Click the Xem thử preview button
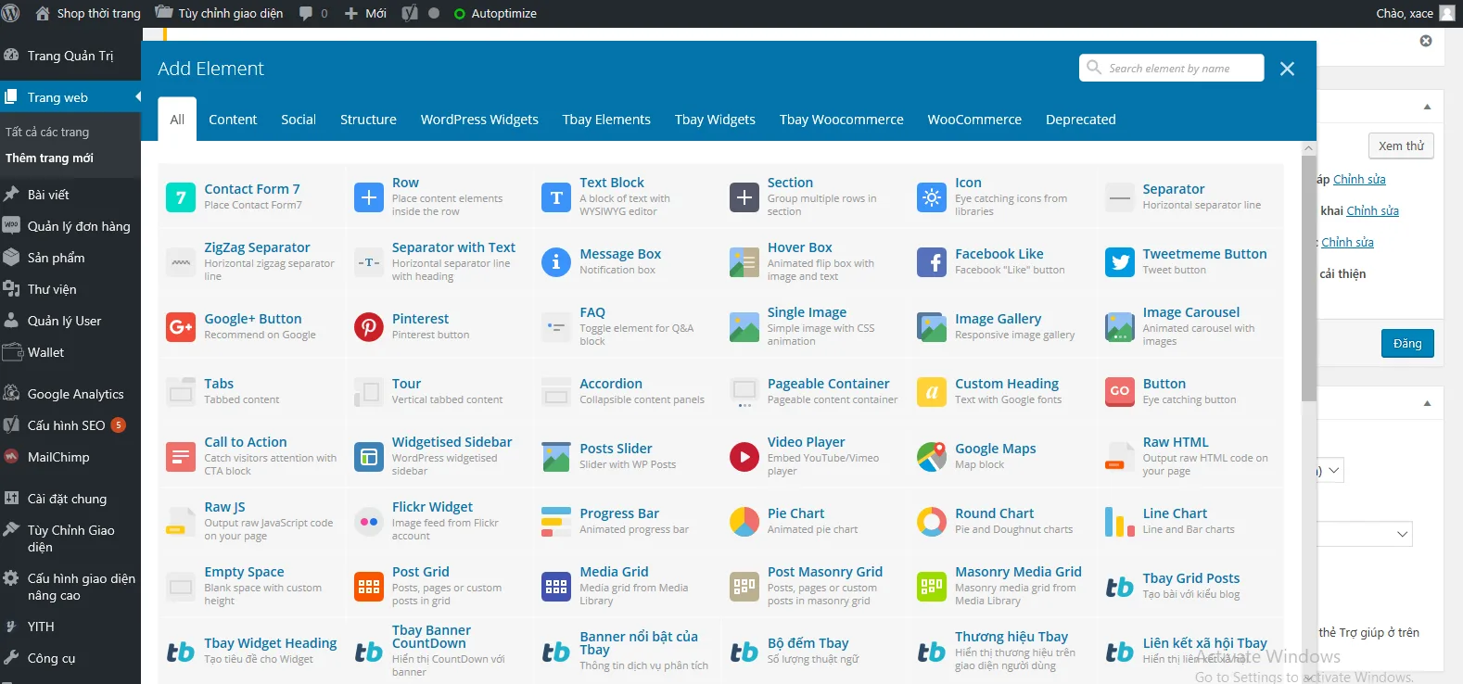 [x=1401, y=146]
